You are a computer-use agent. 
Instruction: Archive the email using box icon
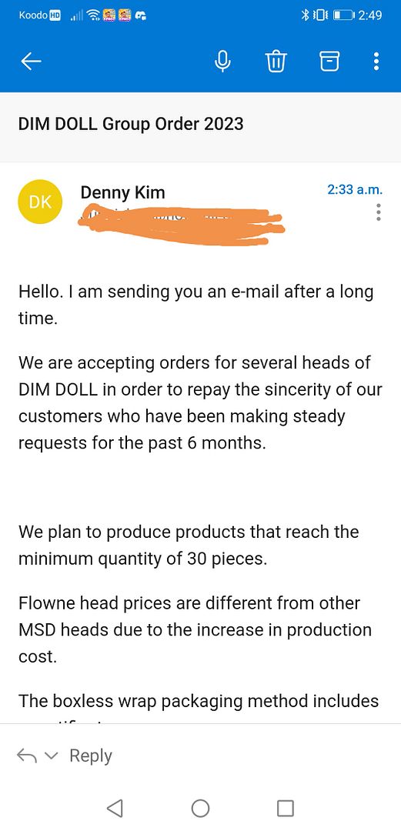(329, 62)
